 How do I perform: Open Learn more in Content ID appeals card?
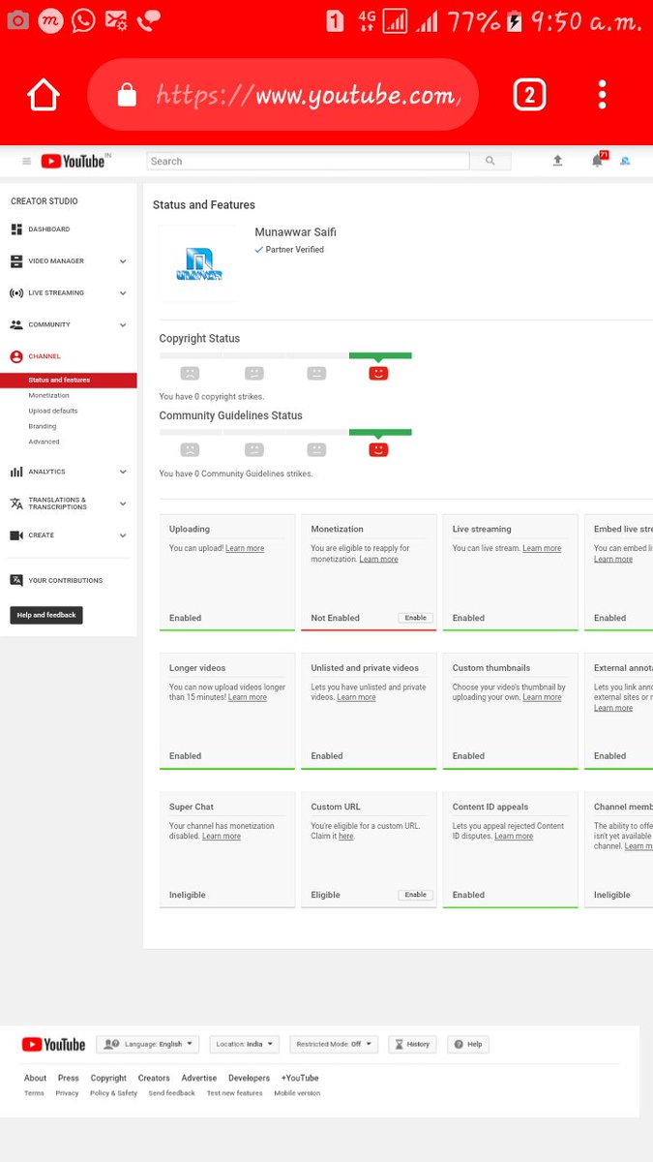click(x=514, y=837)
